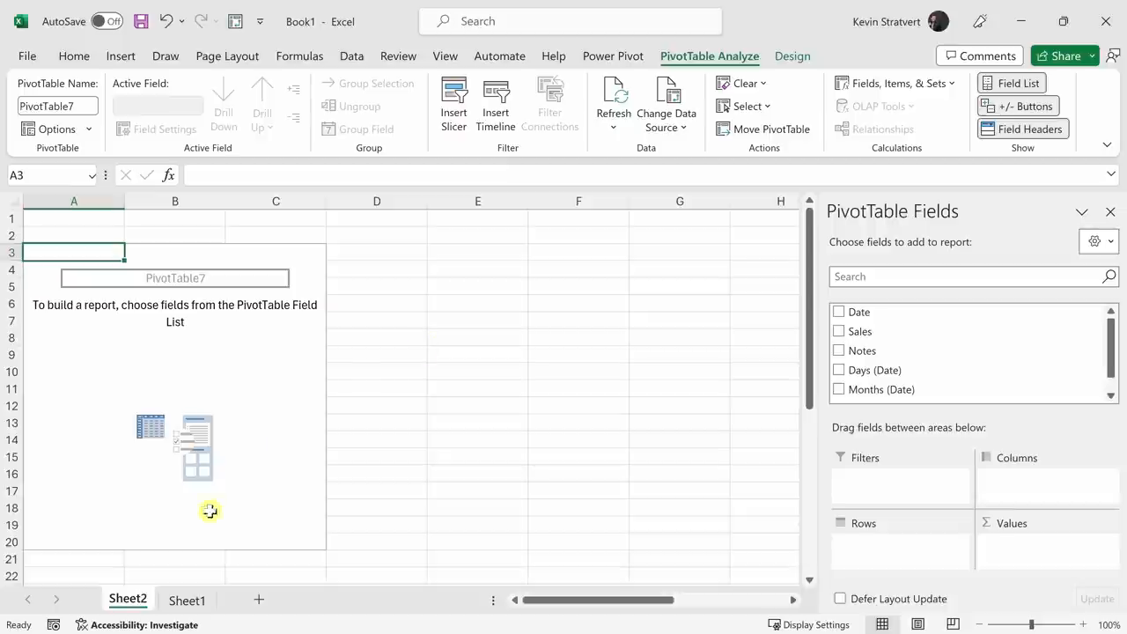This screenshot has height=634, width=1127.
Task: Toggle the Field List button
Action: click(x=1010, y=83)
